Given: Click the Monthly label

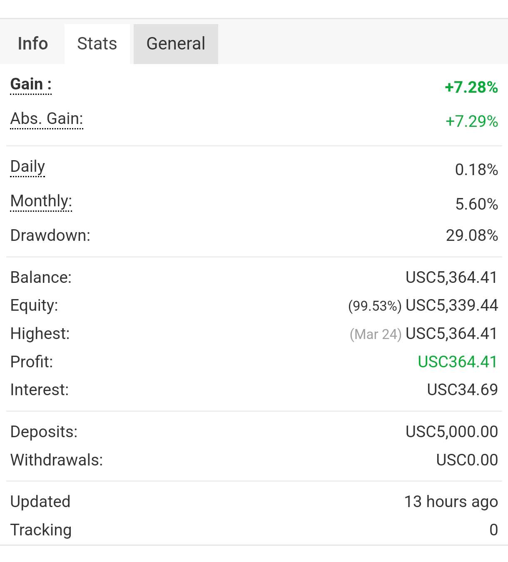Looking at the screenshot, I should (x=41, y=201).
